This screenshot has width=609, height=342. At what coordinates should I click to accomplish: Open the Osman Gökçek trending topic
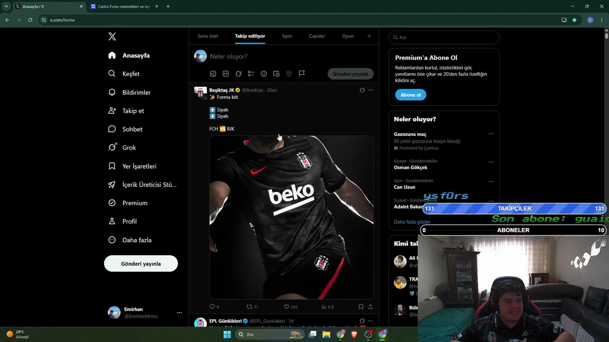click(x=411, y=168)
